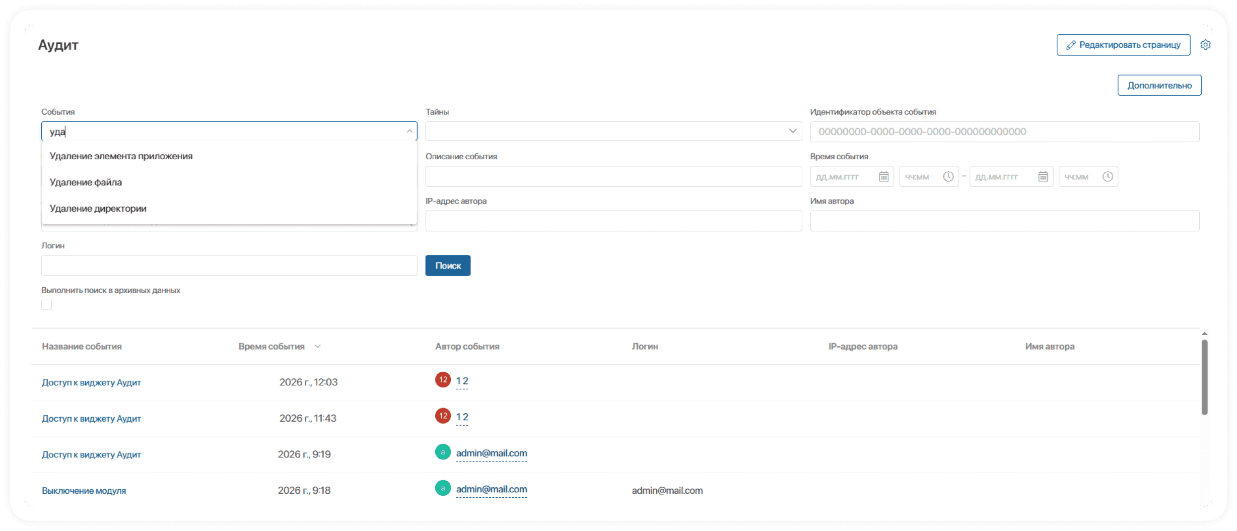Open calendar picker for end date
The image size is (1237, 531).
[1043, 177]
